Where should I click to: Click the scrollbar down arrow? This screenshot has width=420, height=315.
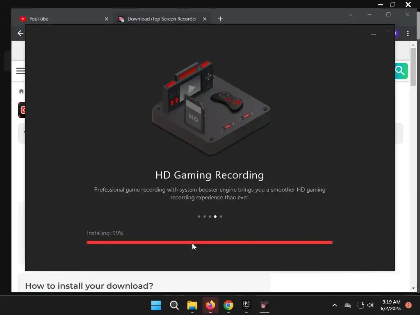413,288
